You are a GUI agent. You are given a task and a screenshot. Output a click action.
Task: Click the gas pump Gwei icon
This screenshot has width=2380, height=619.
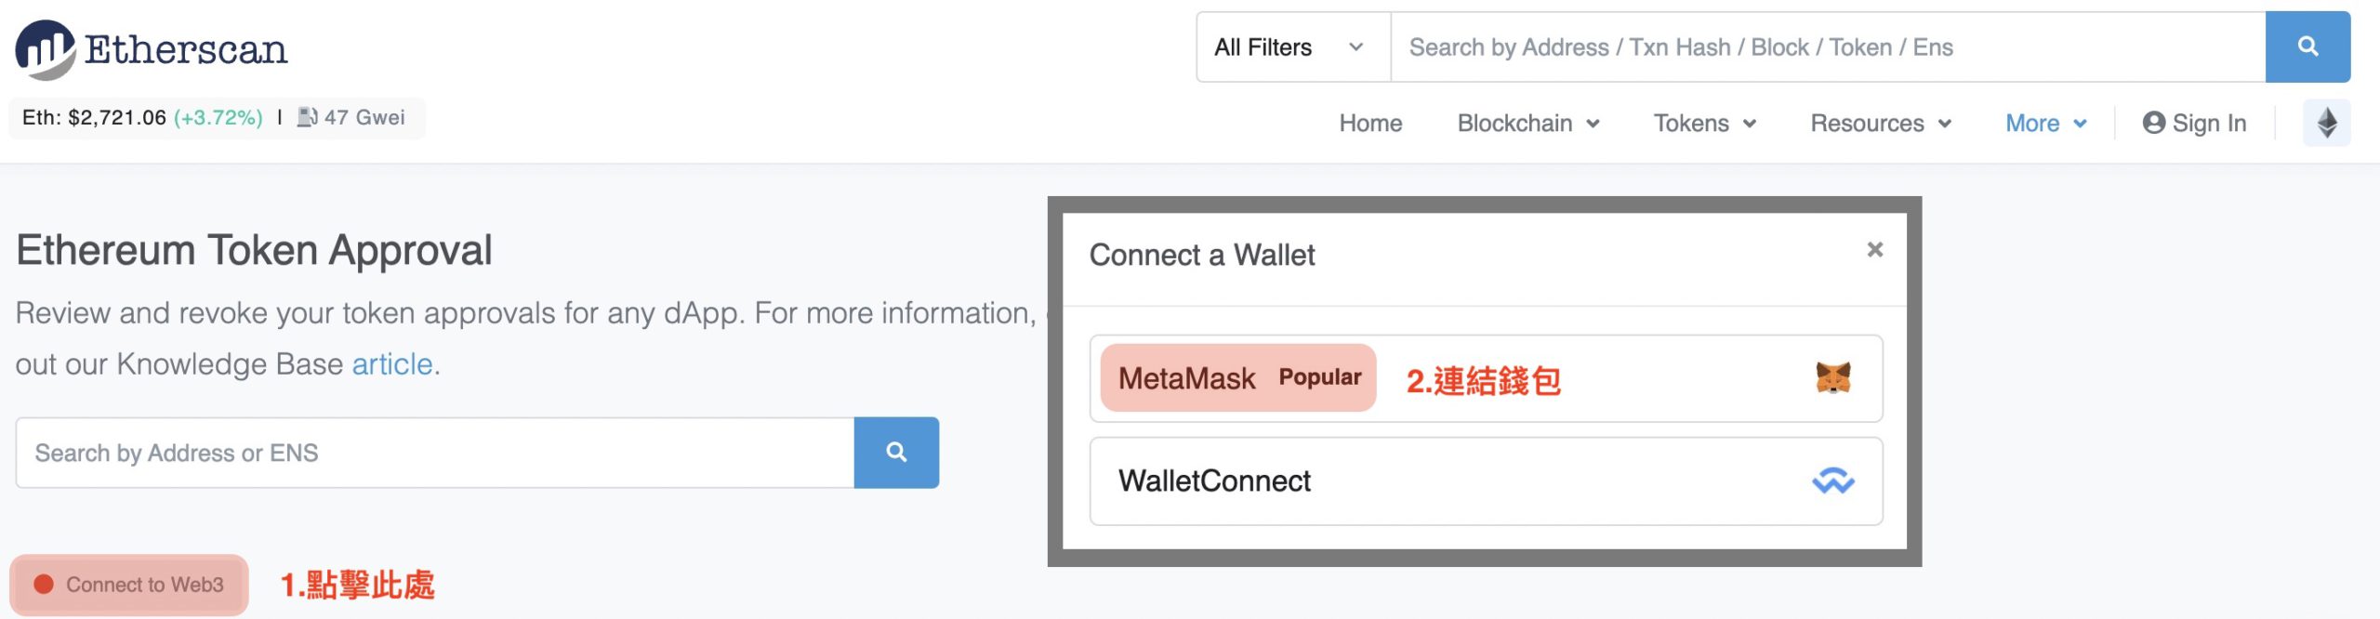pyautogui.click(x=307, y=117)
